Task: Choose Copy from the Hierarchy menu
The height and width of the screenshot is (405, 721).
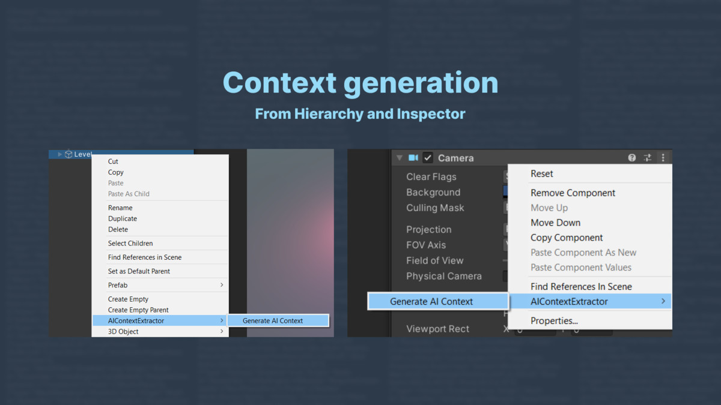Action: click(x=160, y=172)
